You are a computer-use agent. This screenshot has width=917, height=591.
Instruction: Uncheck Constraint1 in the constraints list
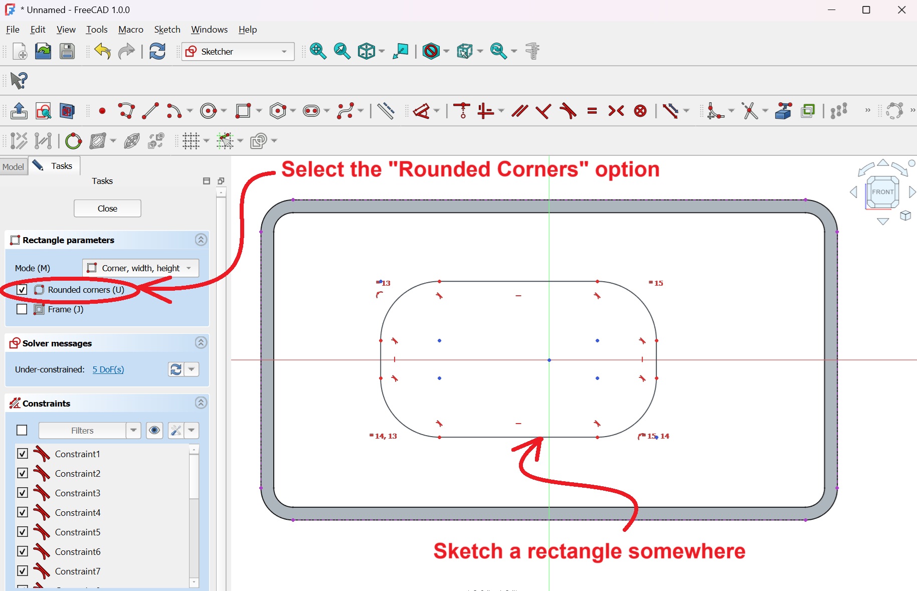[x=23, y=454]
